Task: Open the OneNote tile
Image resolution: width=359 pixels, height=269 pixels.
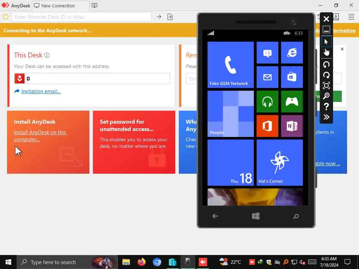Action: point(292,126)
